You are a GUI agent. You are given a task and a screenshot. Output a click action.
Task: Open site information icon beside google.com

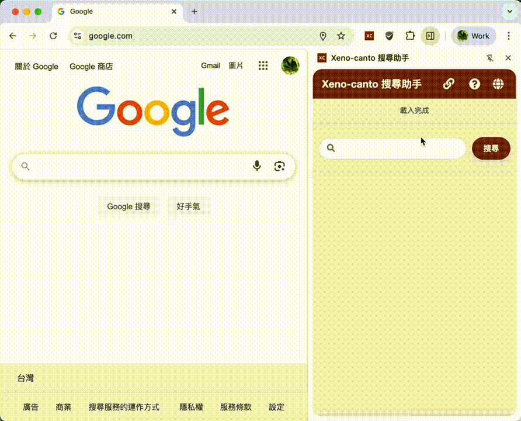click(78, 36)
